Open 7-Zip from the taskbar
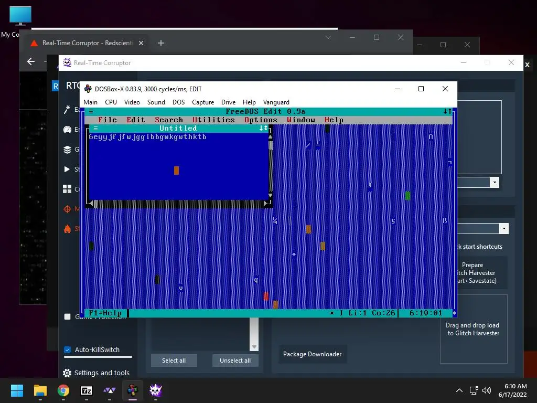Viewport: 537px width, 403px height. click(87, 390)
